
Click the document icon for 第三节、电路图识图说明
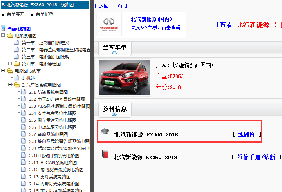[x=16, y=56]
